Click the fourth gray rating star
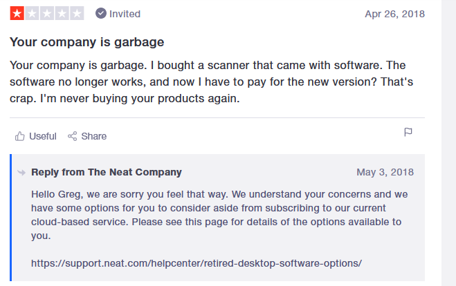 (x=62, y=13)
